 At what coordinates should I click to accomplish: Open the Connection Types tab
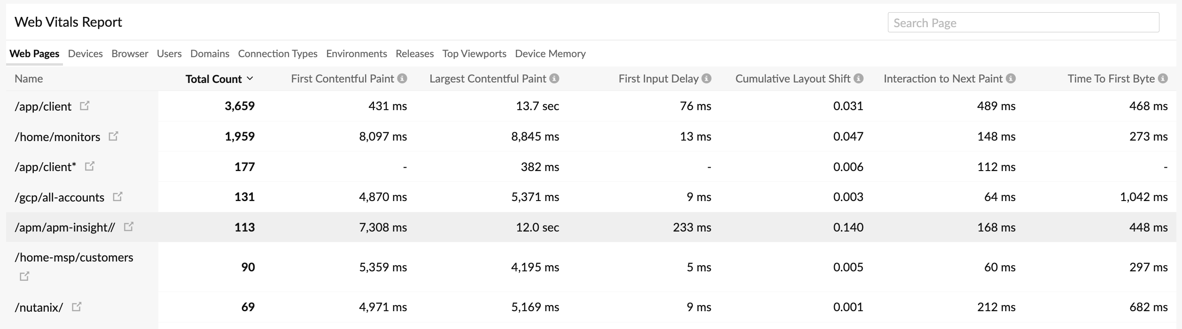[x=278, y=53]
